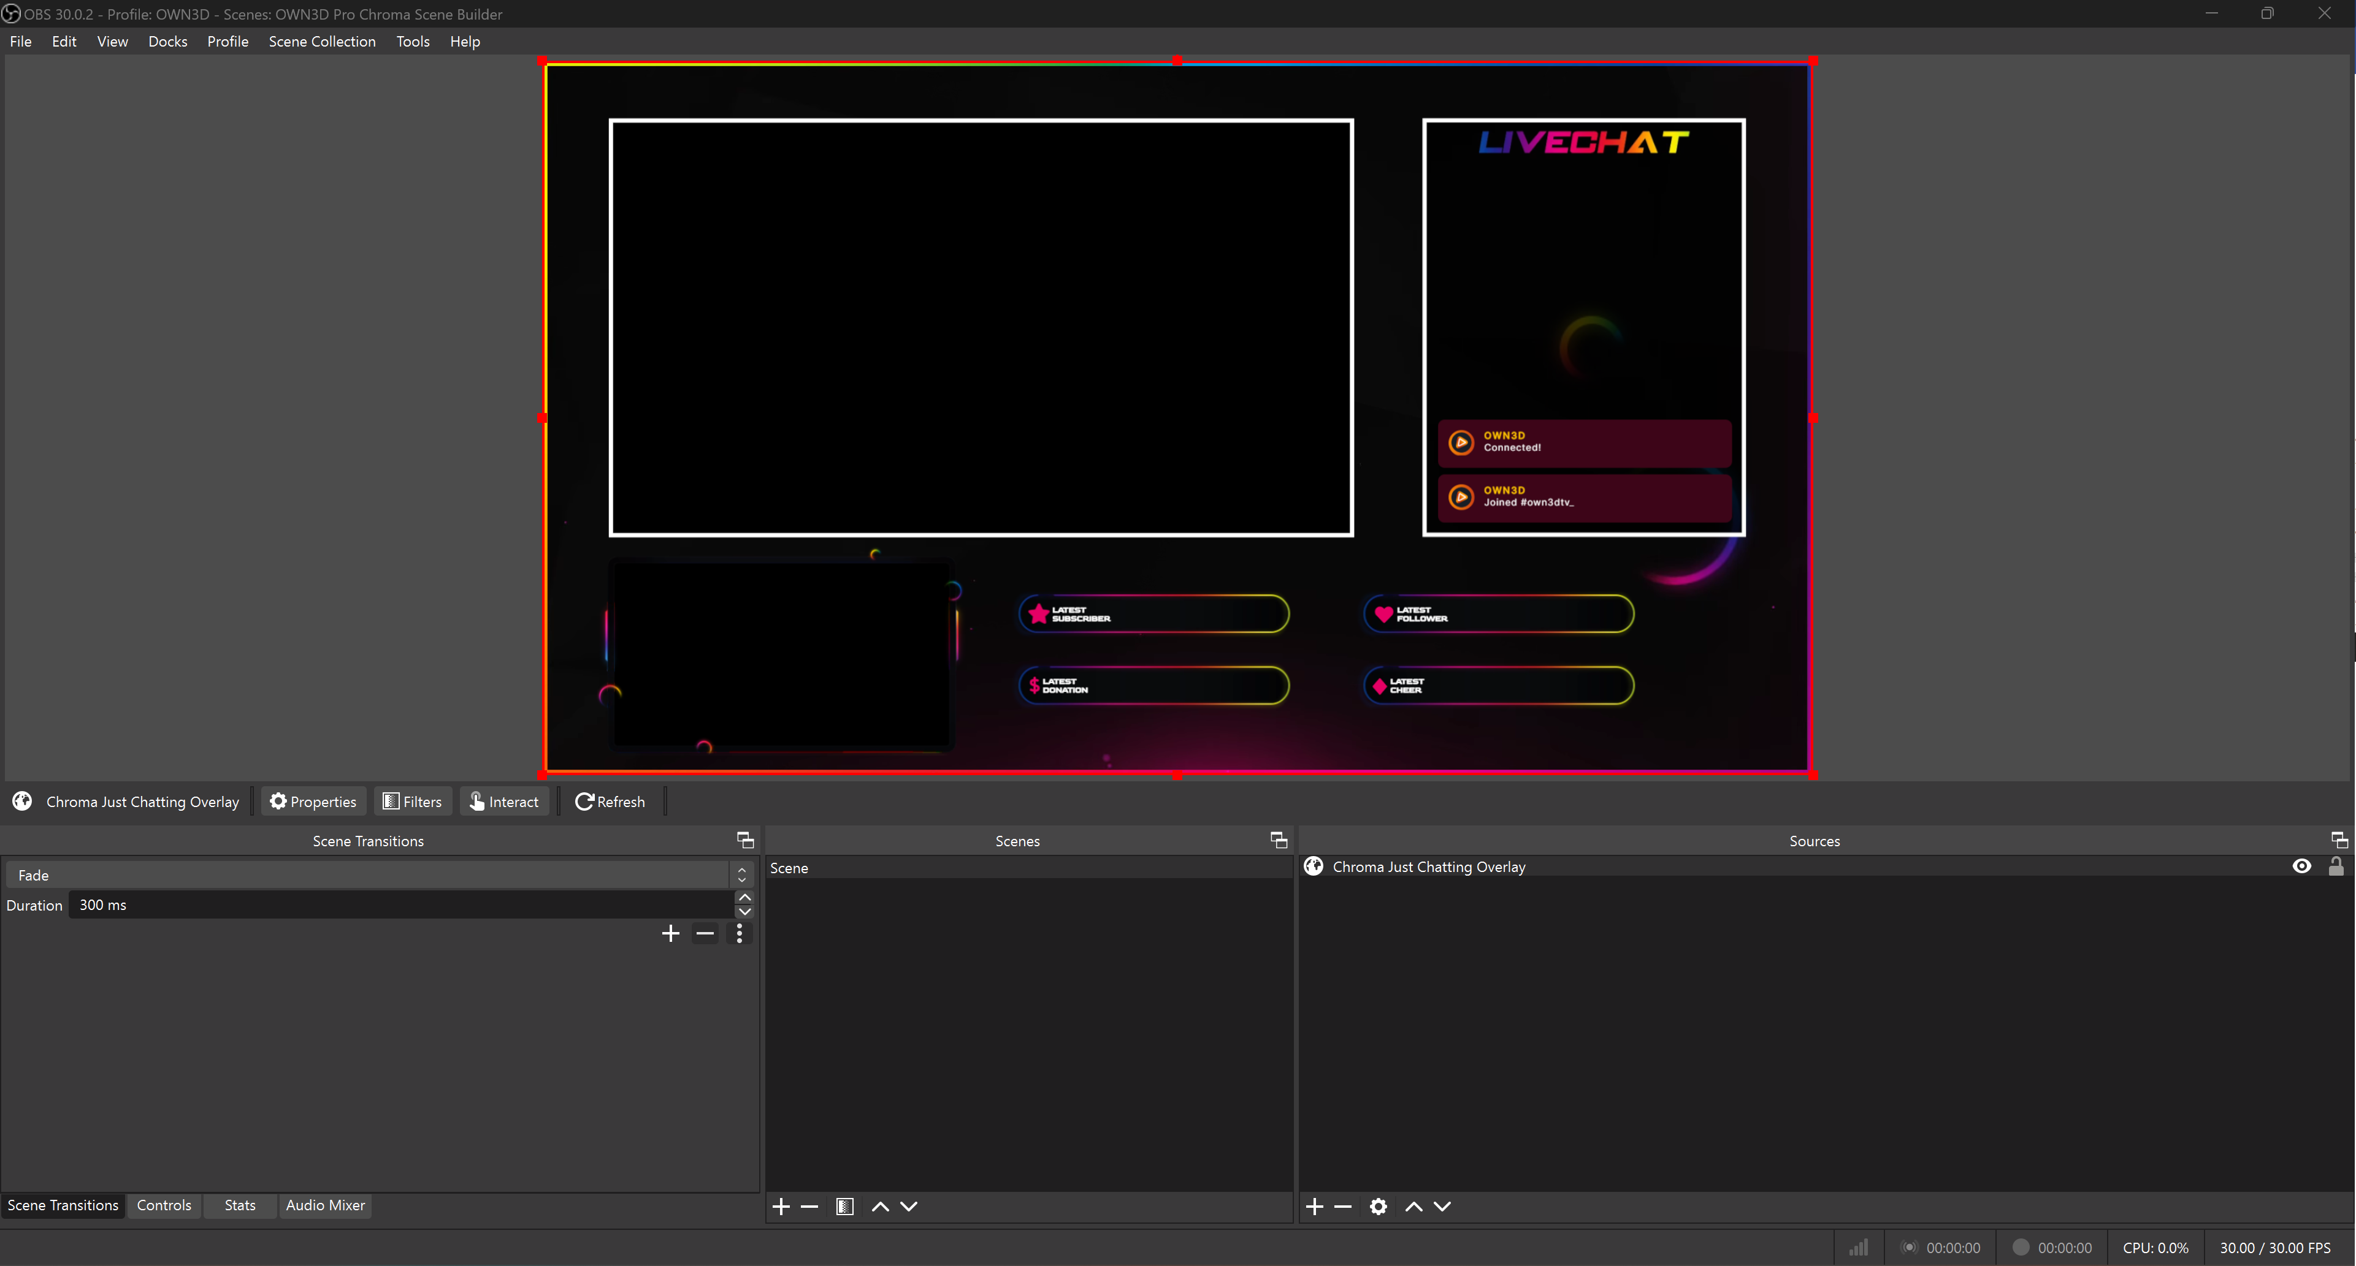This screenshot has width=2356, height=1266.
Task: Increase transition duration with up arrow
Action: [744, 898]
